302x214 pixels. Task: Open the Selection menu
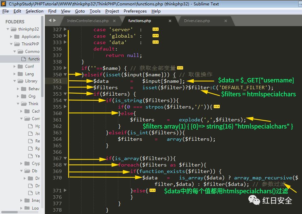point(34,11)
